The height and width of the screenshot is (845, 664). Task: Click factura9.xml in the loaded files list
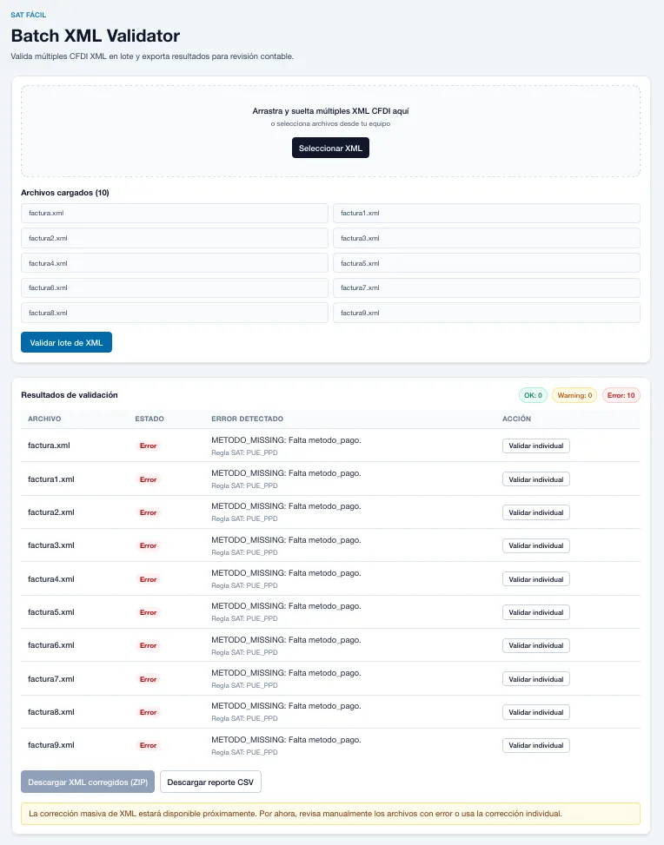[x=486, y=313]
